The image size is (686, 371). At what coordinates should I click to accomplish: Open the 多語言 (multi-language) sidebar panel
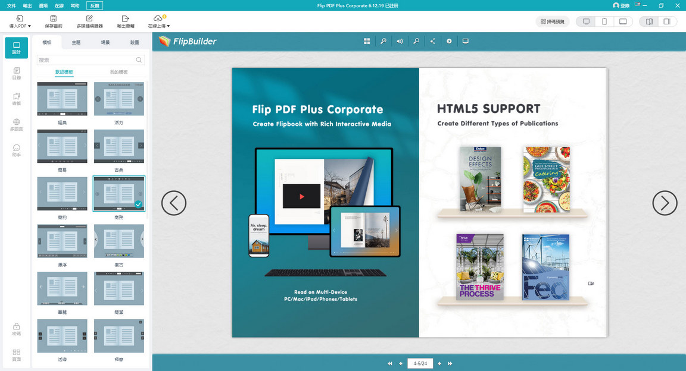click(17, 125)
